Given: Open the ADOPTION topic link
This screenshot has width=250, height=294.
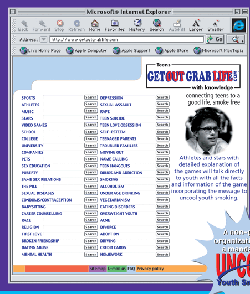Looking at the screenshot, I should (x=109, y=234).
